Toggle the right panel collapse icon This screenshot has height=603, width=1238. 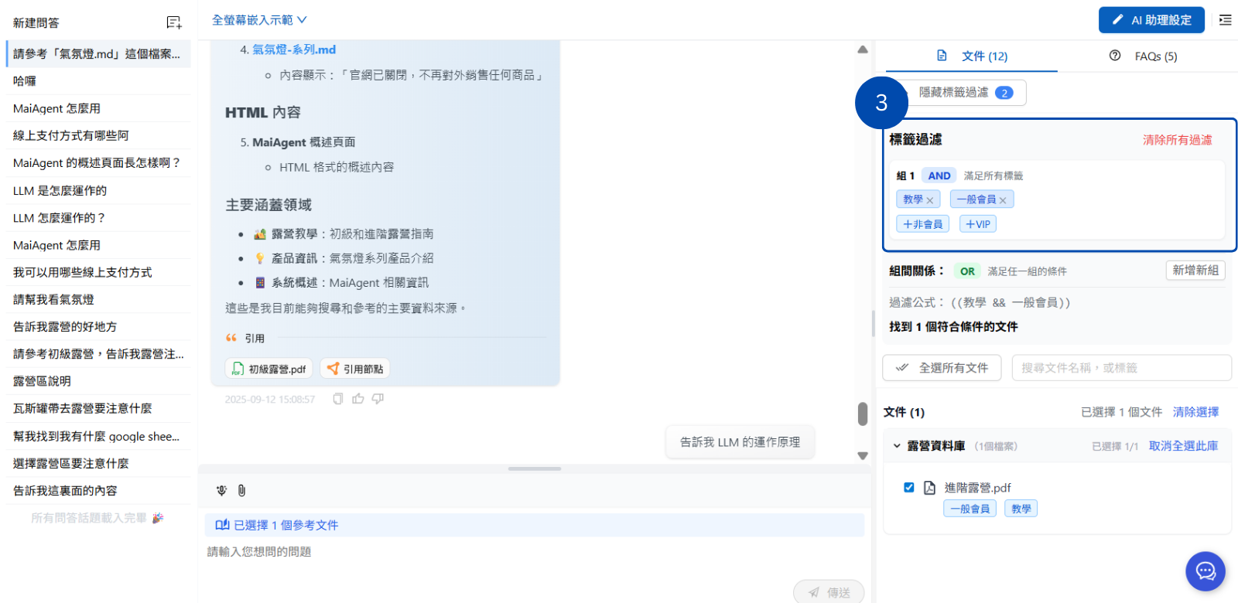pos(1225,20)
